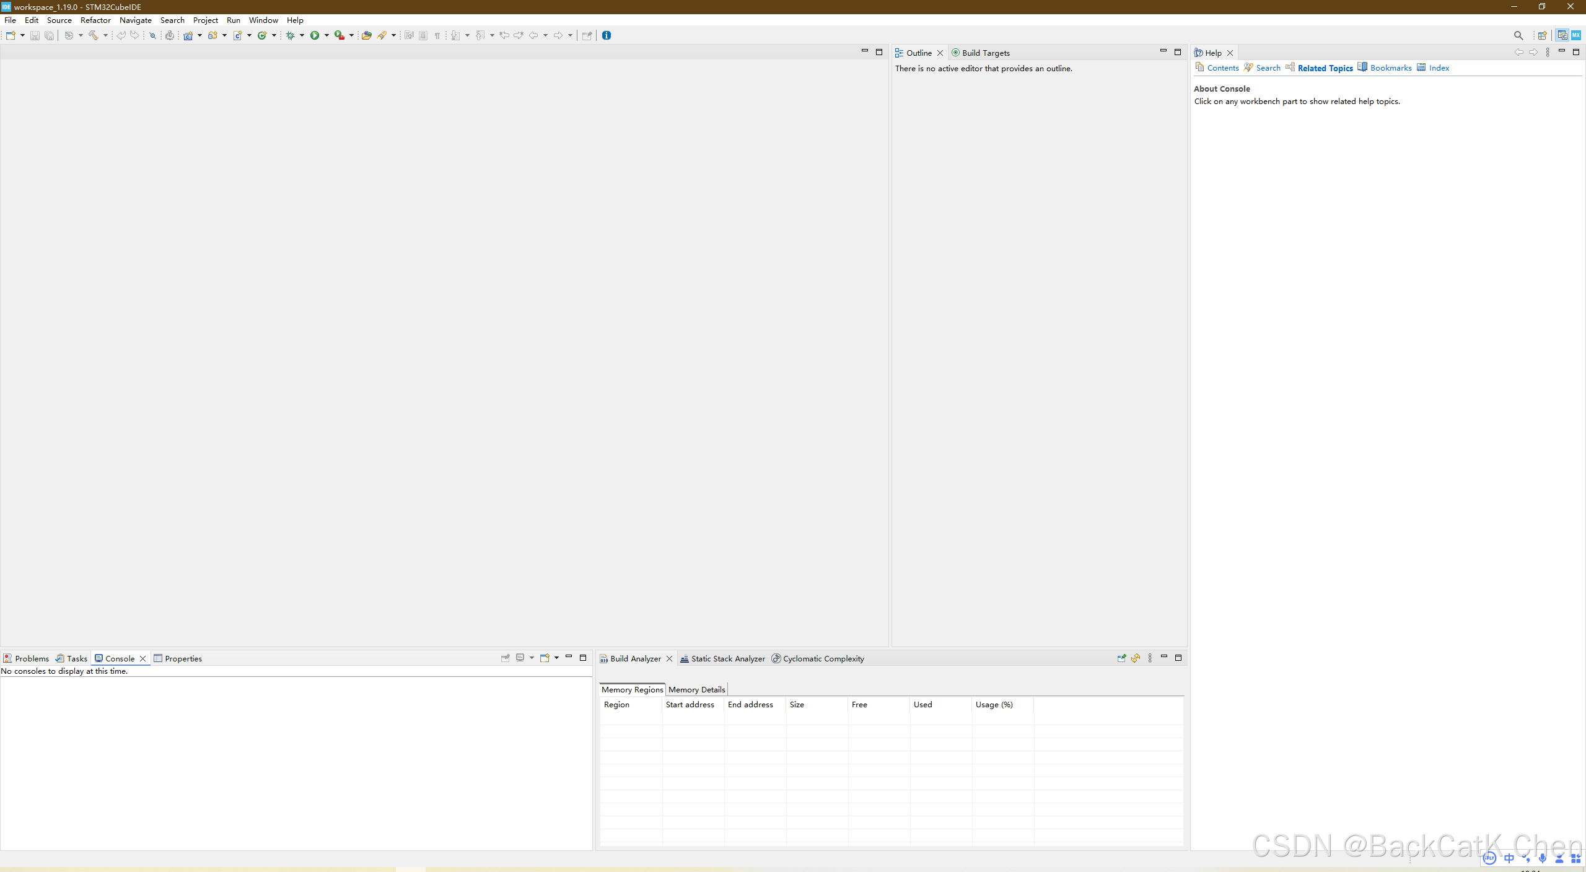Click the Bookmarks link in Help
Screen dimensions: 1586x872
(x=1390, y=68)
